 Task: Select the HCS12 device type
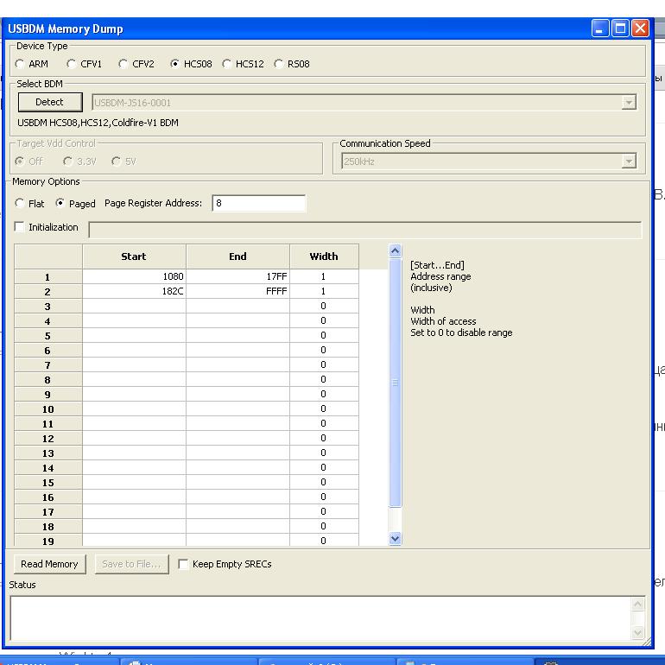coord(227,64)
